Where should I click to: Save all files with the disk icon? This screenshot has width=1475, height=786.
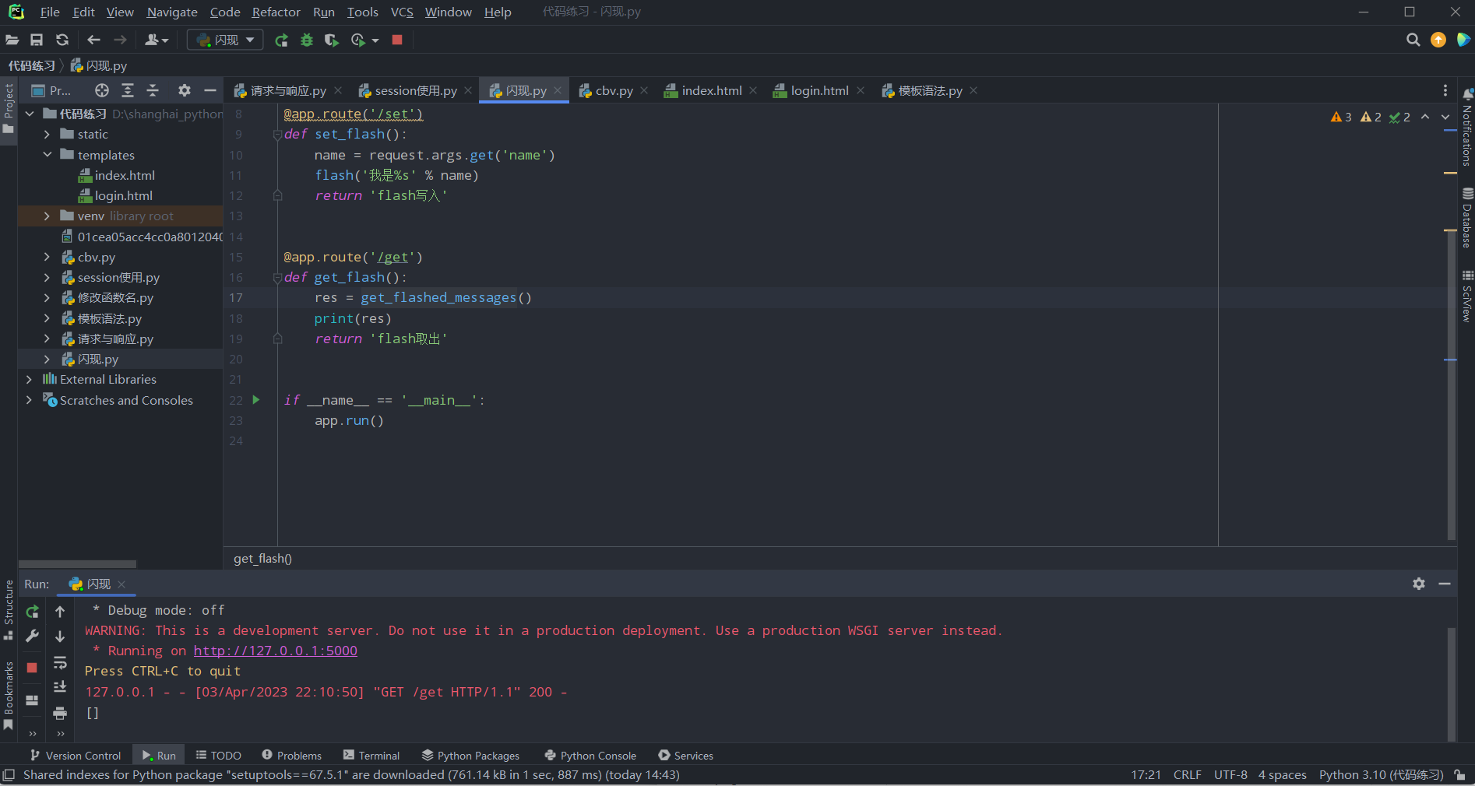[37, 40]
